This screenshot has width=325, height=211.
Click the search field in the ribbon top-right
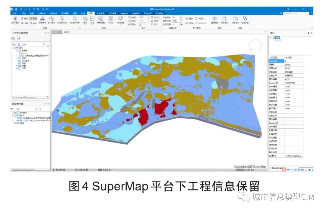[296, 13]
